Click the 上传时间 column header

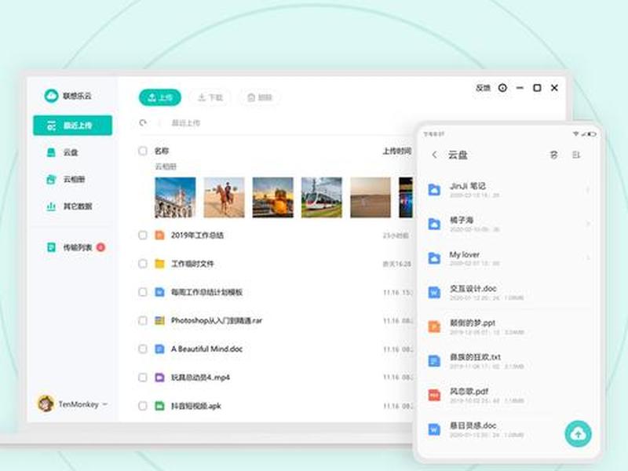pyautogui.click(x=397, y=151)
